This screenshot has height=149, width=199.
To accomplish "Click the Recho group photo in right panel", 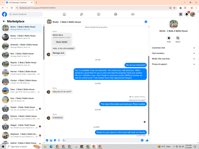I will [x=174, y=24].
